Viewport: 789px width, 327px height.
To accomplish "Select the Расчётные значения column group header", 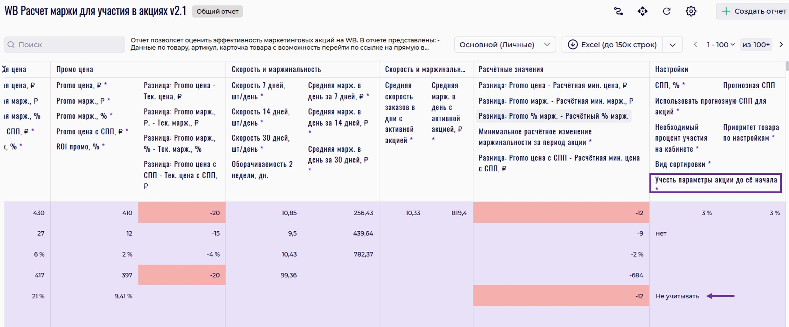I will 511,69.
